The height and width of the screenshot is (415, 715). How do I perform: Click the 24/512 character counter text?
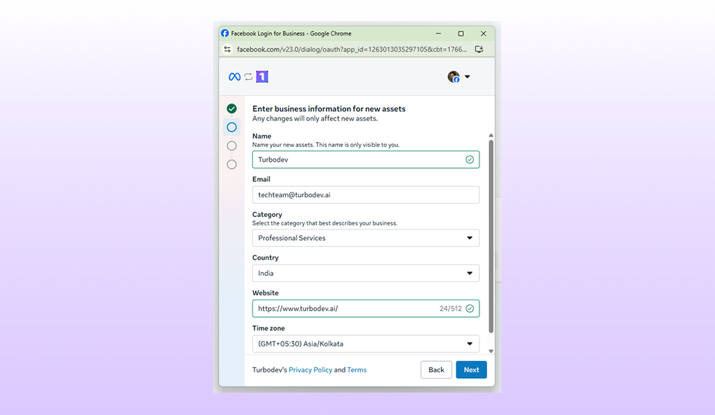point(451,309)
